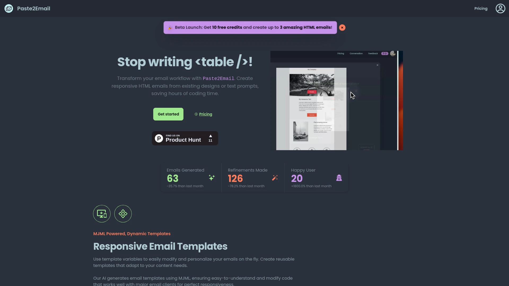509x286 pixels.
Task: Click the Paste2Email logo icon
Action: tap(9, 8)
